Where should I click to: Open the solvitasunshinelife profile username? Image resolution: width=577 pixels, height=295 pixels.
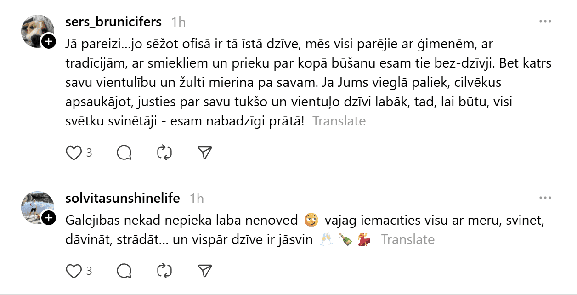124,198
